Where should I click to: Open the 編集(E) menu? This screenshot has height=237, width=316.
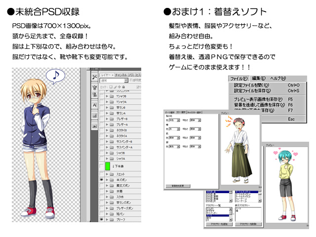[x=259, y=78]
